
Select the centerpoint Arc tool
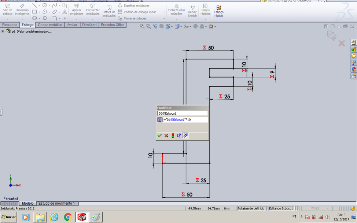45,12
